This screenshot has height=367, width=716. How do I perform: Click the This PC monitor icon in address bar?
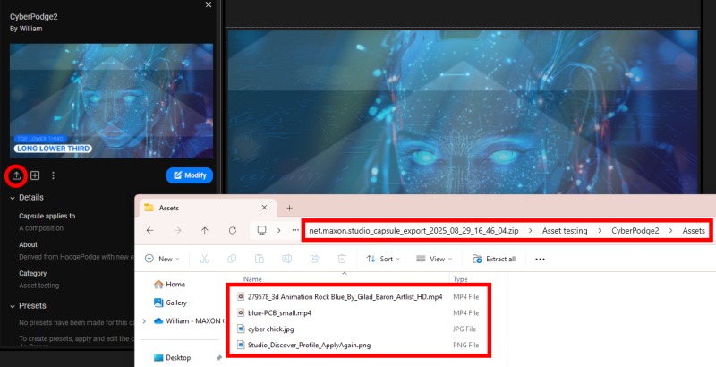[261, 230]
